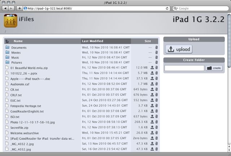Download Photo 12-11-10 17-58-10.jpg

(152, 122)
